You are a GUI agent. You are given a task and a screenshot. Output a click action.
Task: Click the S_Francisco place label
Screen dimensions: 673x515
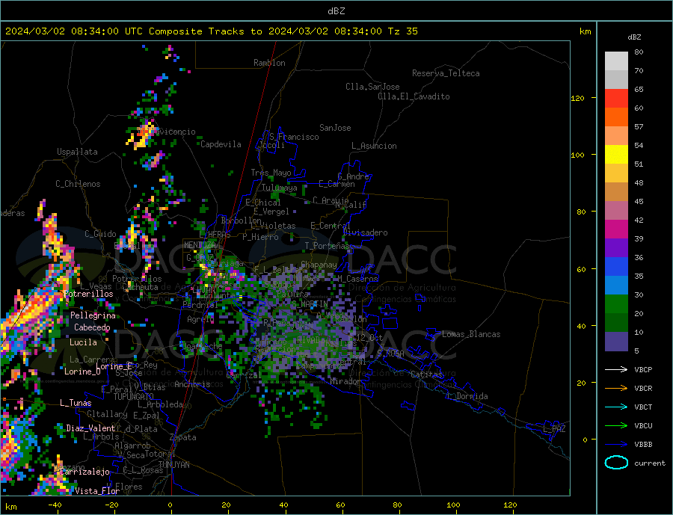pyautogui.click(x=294, y=137)
